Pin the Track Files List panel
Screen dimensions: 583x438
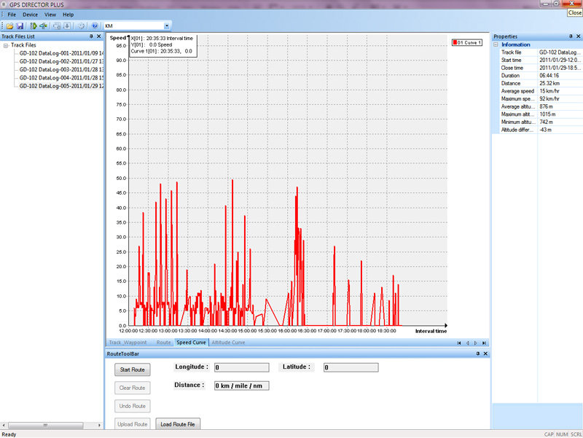92,36
